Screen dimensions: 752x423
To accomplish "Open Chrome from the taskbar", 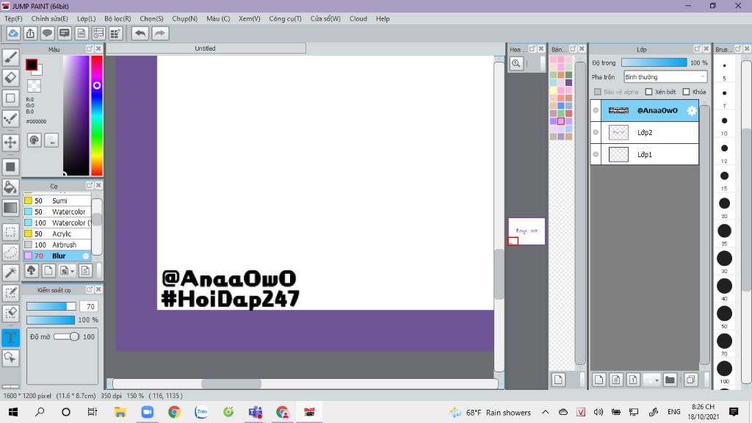I will coord(174,412).
